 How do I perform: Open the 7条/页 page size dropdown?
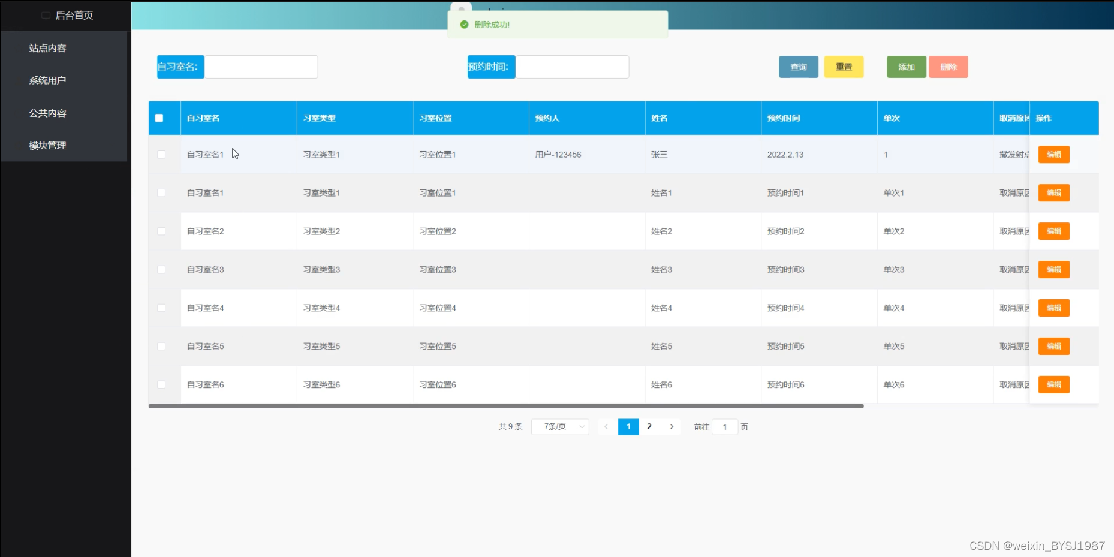pyautogui.click(x=560, y=427)
